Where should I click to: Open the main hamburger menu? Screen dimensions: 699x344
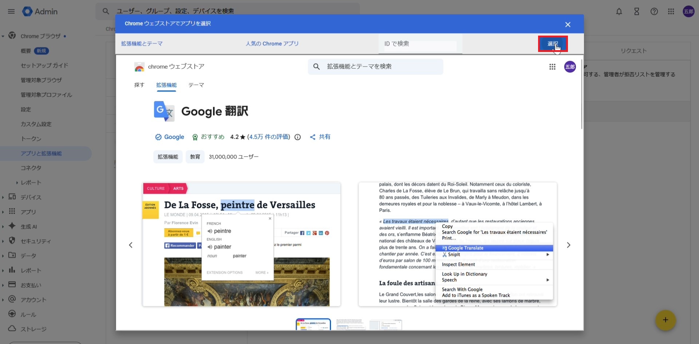coord(11,11)
